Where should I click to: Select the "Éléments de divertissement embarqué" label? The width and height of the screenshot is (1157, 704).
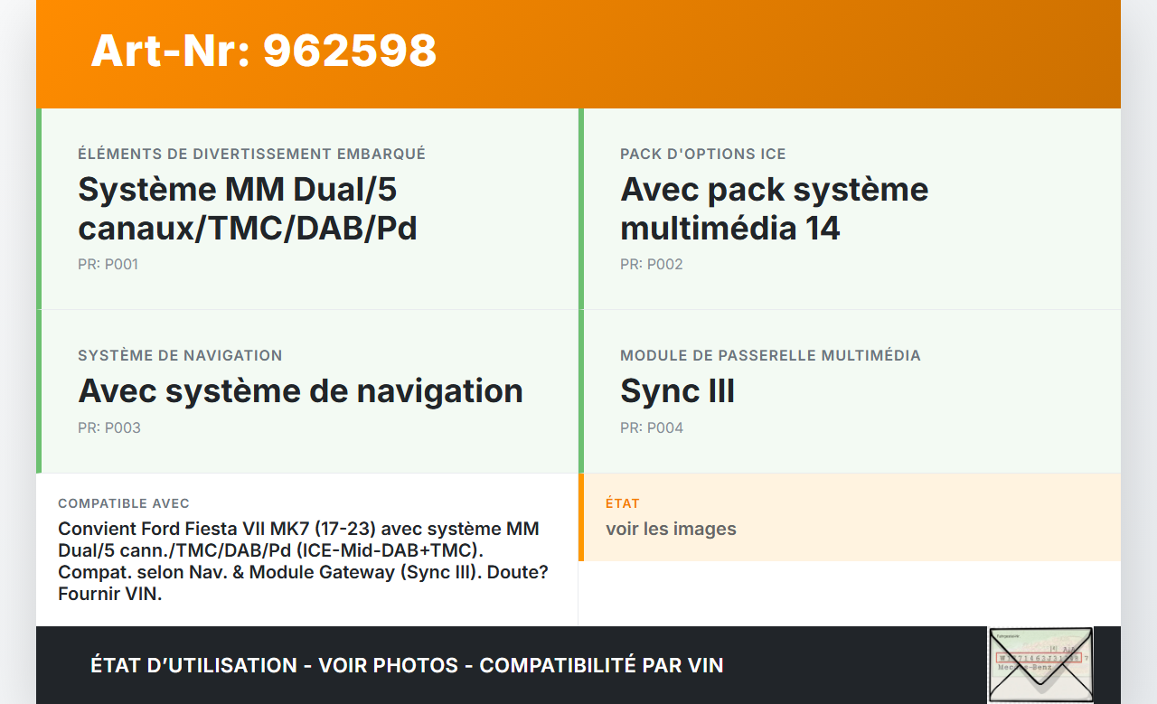pyautogui.click(x=251, y=154)
